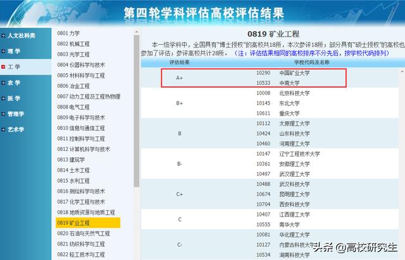The width and height of the screenshot is (405, 260).
Task: Select discipline 0813 建筑学
Action: (71, 160)
